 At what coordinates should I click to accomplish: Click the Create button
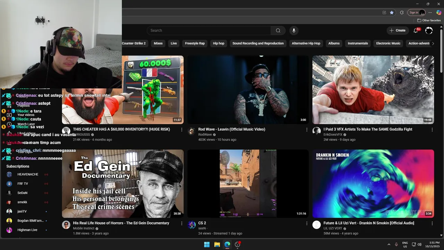[x=398, y=31]
